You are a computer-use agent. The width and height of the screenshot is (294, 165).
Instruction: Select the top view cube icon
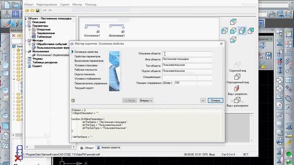click(233, 22)
